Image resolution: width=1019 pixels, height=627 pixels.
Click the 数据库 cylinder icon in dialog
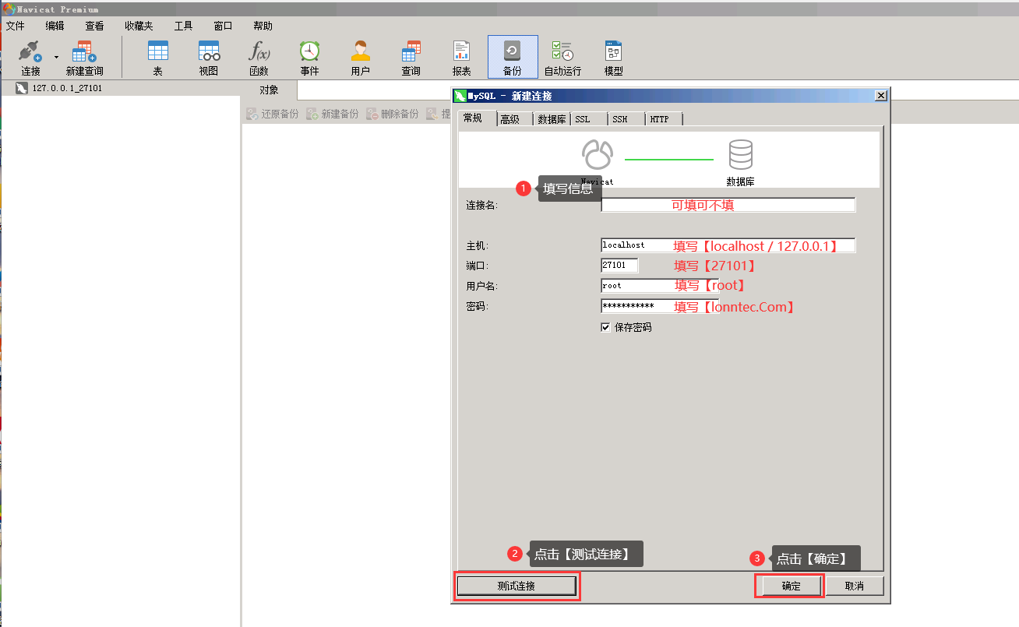coord(741,156)
